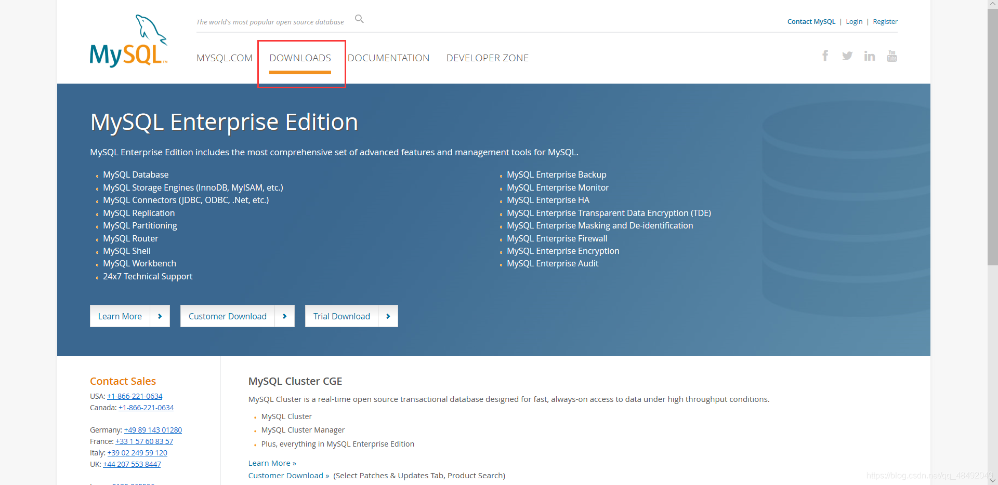Screen dimensions: 998x485
Task: Click the MySQL Workbench list item
Action: [139, 264]
